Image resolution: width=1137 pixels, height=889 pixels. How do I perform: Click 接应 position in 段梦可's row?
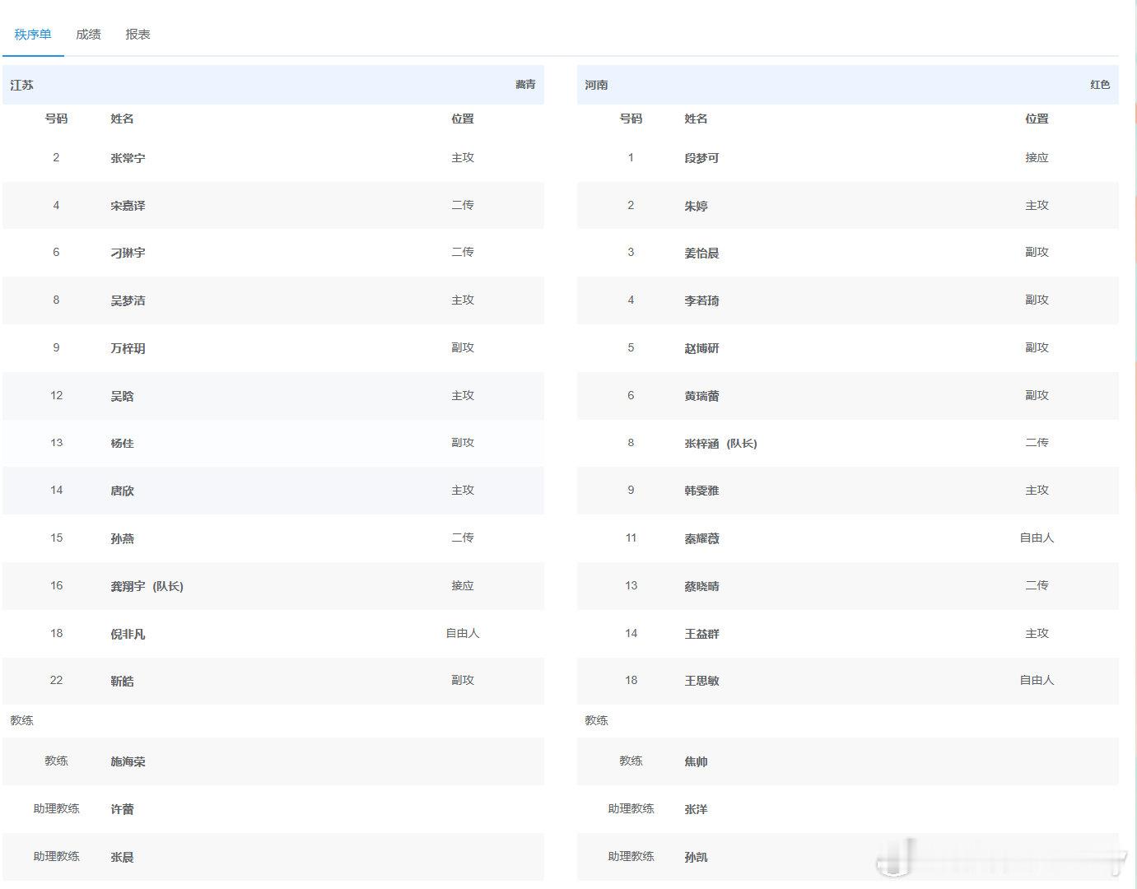point(1037,157)
